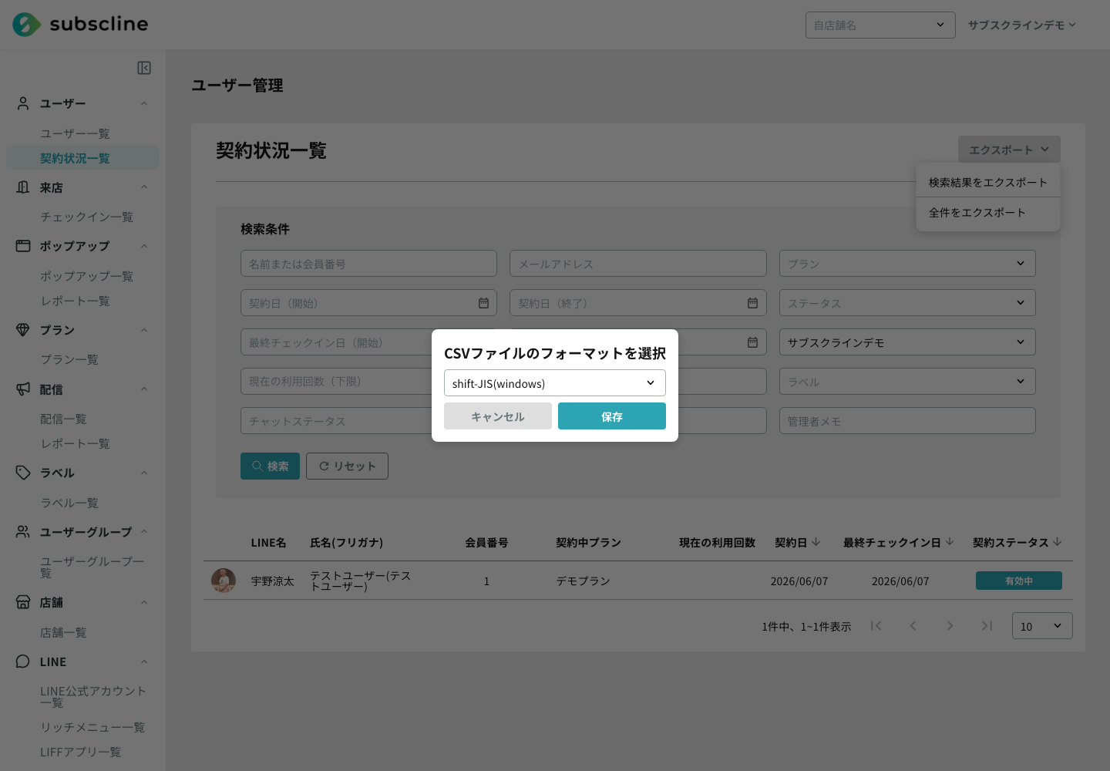Collapse the 配信 sidebar section
Screen dimensions: 1110x771
tap(144, 389)
